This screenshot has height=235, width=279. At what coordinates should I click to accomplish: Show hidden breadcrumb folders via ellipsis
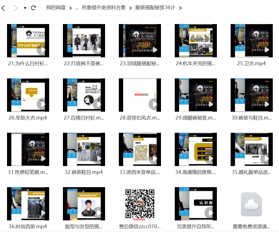coord(77,8)
